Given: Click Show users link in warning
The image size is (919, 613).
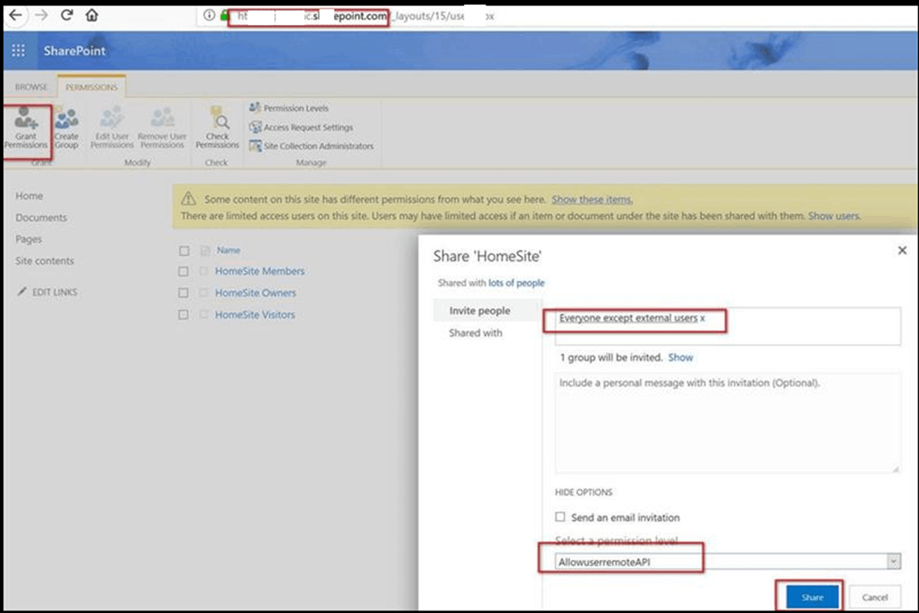Looking at the screenshot, I should 834,216.
